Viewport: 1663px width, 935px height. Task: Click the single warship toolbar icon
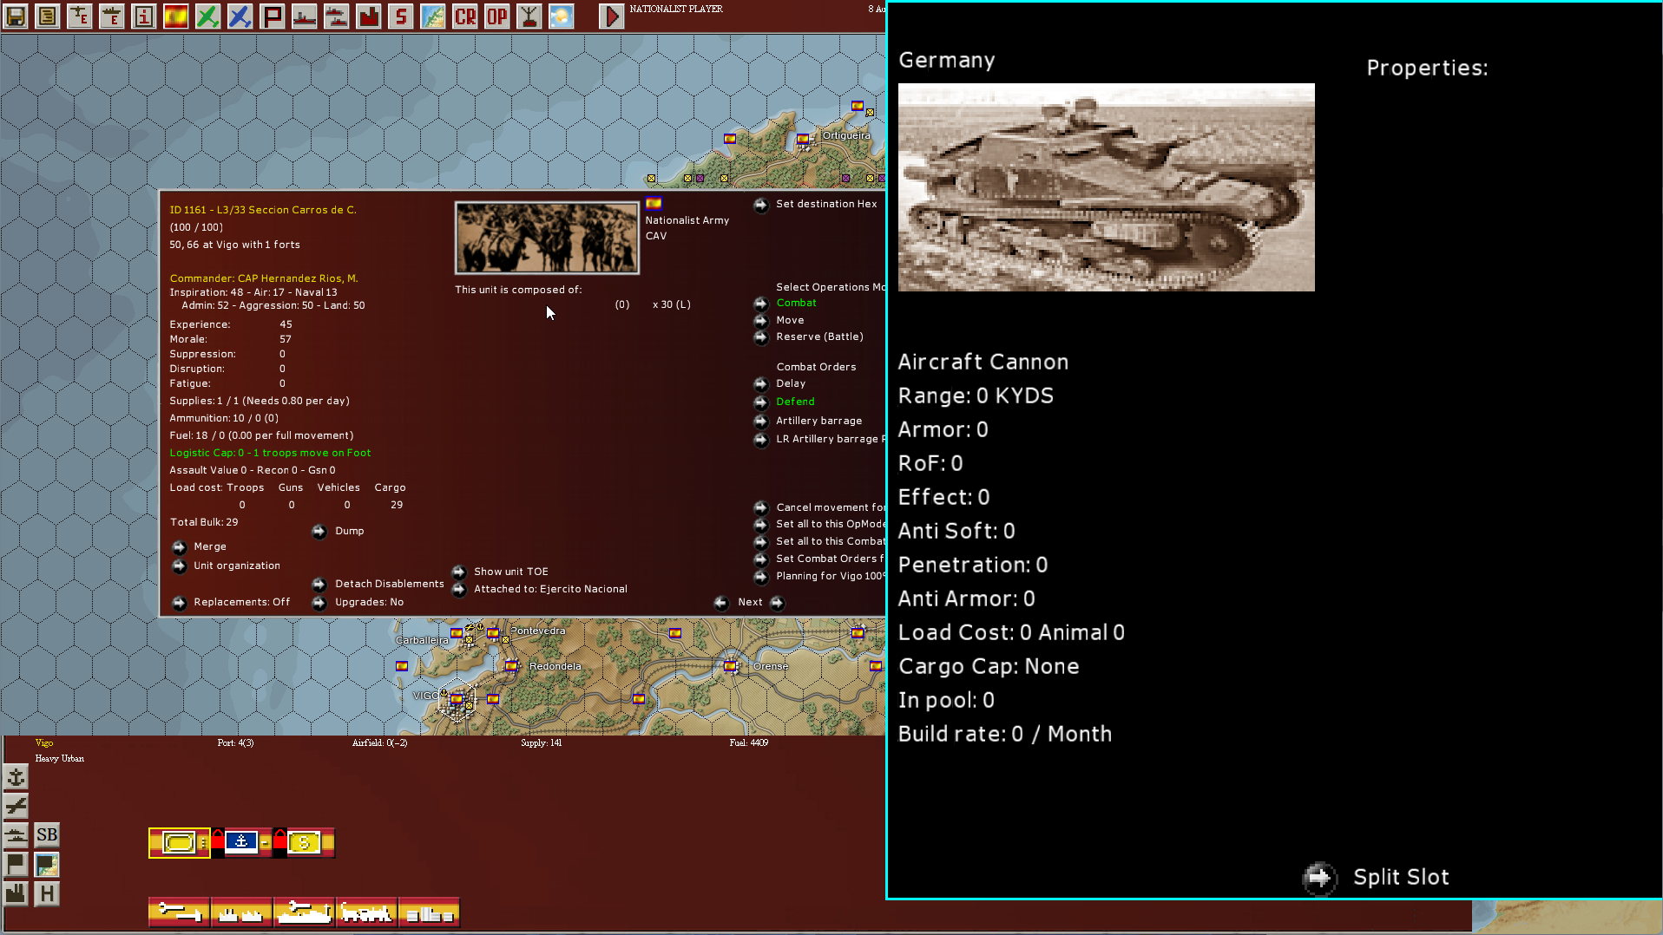pyautogui.click(x=305, y=16)
